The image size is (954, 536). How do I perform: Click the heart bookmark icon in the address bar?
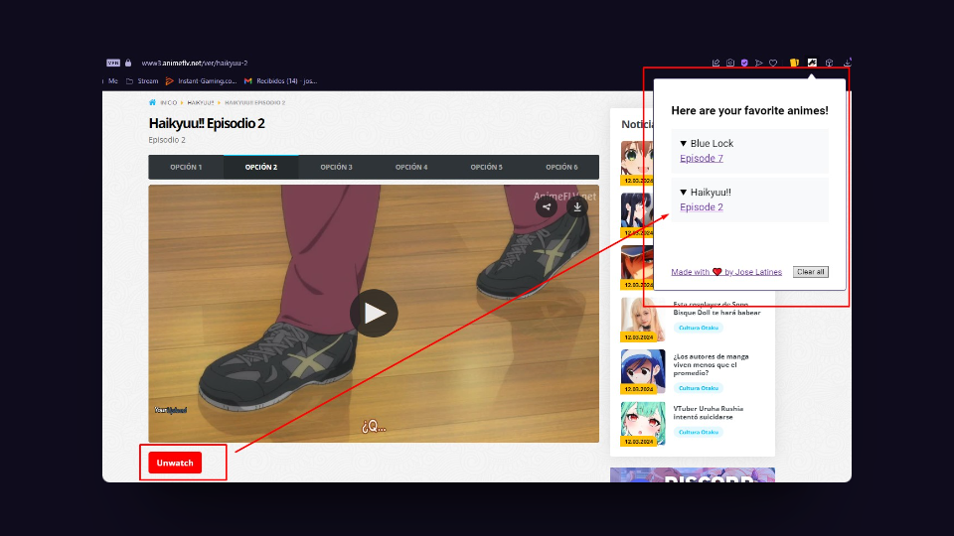773,63
